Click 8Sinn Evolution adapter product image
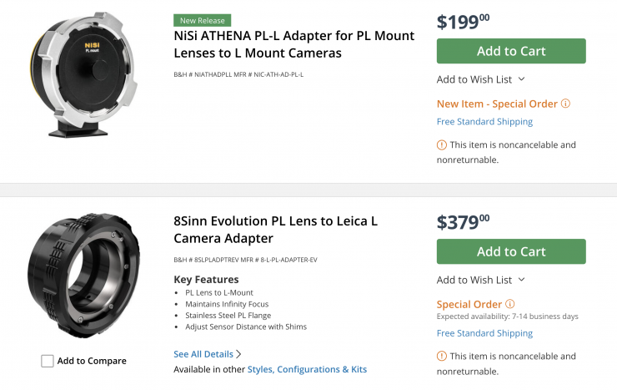The image size is (617, 390). pyautogui.click(x=83, y=273)
